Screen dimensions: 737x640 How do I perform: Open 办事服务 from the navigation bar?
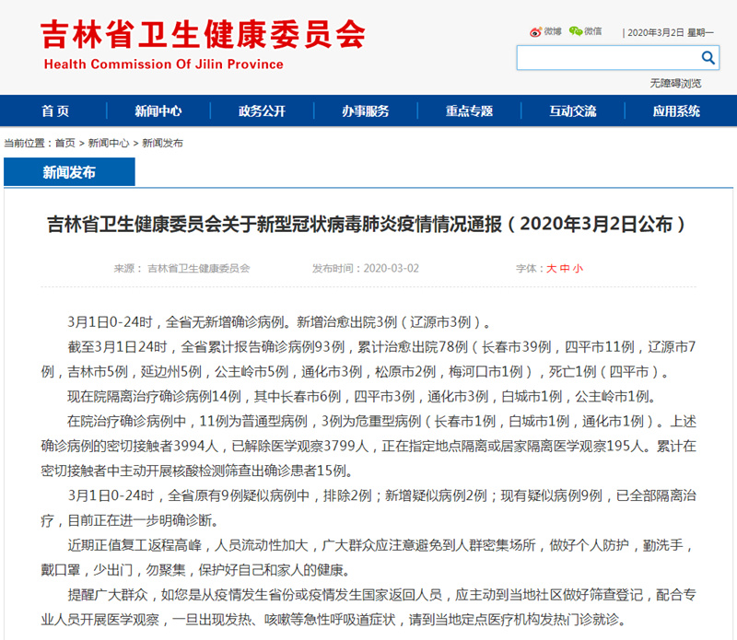tap(366, 111)
